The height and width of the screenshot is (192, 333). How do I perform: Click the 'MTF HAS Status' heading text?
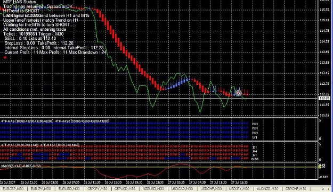tap(19, 2)
